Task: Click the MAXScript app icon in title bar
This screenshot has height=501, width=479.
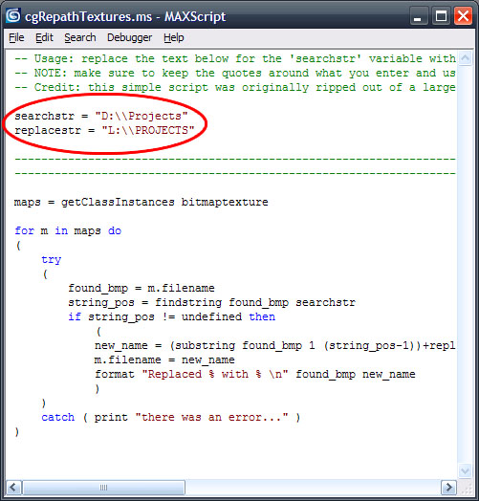Action: pos(13,15)
